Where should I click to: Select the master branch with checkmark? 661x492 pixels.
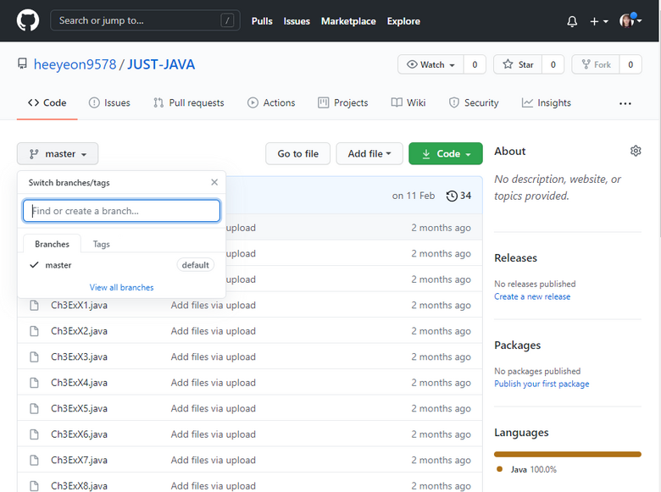click(121, 265)
